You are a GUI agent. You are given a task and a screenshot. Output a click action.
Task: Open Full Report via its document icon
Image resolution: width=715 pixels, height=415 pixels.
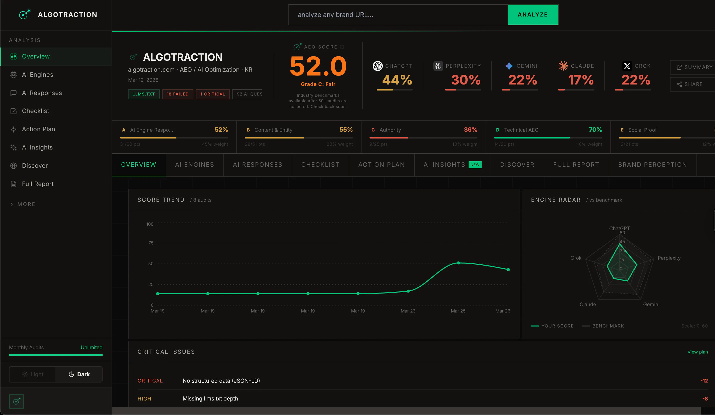tap(13, 184)
